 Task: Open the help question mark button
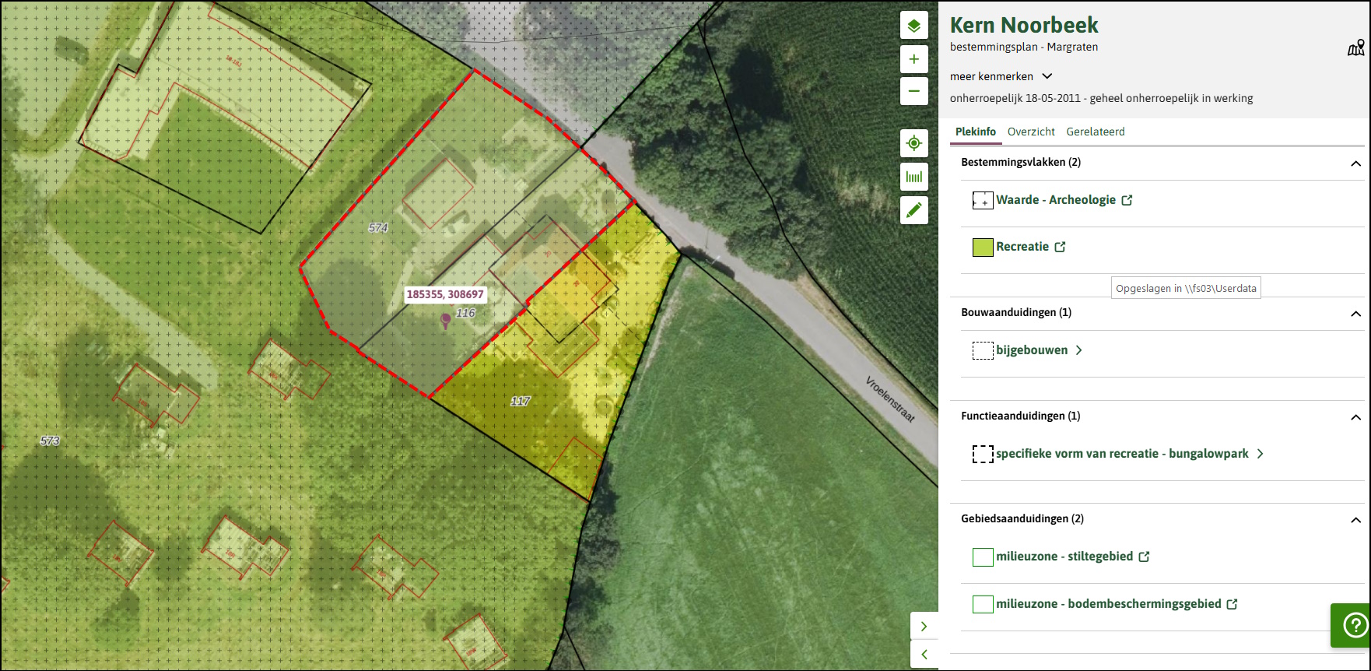click(1355, 625)
